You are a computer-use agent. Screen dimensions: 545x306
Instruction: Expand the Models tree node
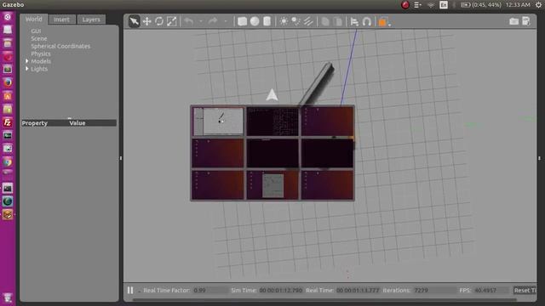(x=26, y=61)
